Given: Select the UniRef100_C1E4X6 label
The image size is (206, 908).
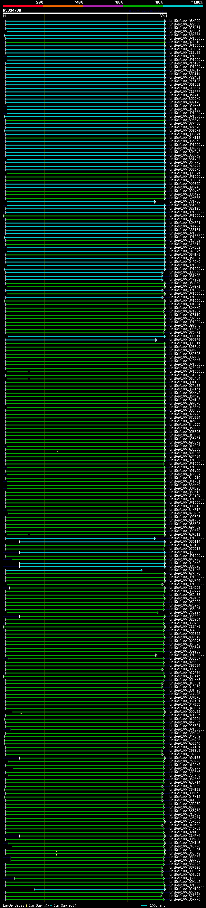Looking at the screenshot, I should pos(184,627).
